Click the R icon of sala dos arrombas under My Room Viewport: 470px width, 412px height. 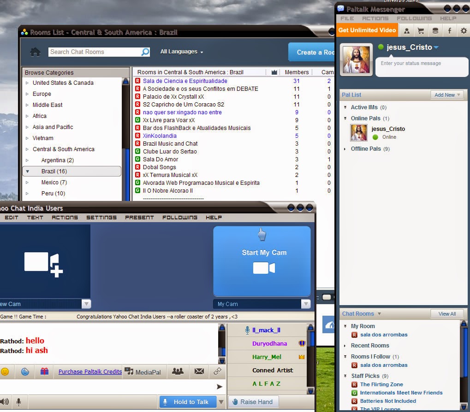(x=354, y=335)
